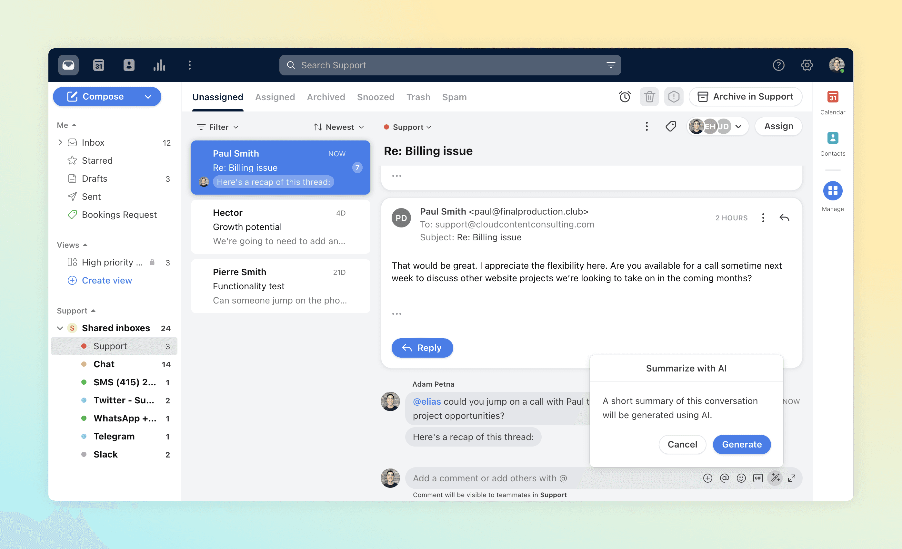The image size is (902, 549).
Task: Expand quoted text ellipsis below message body
Action: [x=397, y=313]
